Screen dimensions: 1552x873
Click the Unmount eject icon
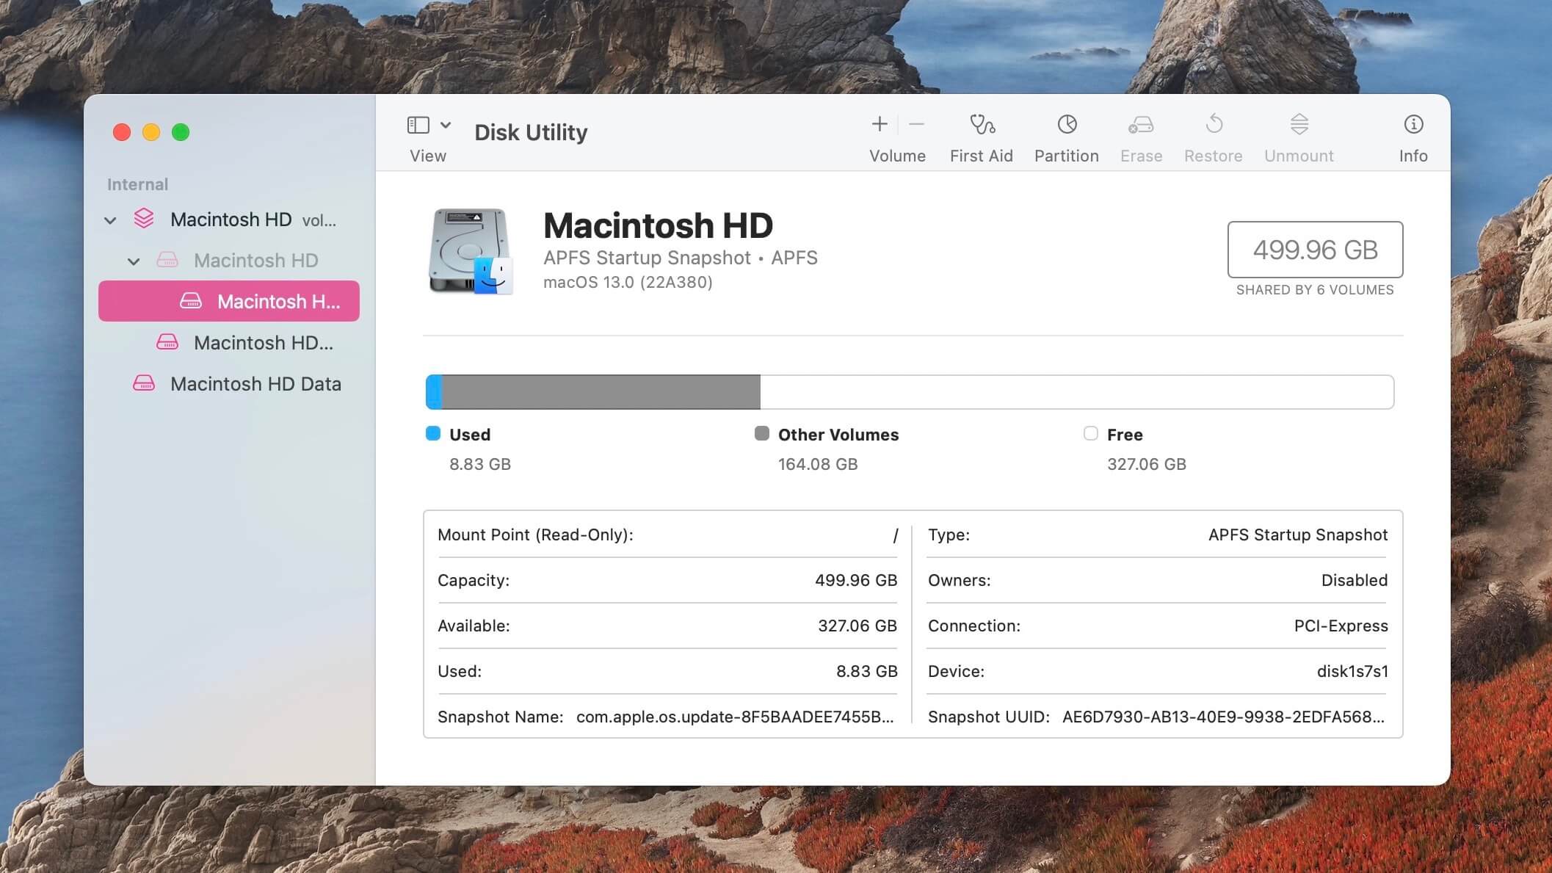pos(1299,124)
